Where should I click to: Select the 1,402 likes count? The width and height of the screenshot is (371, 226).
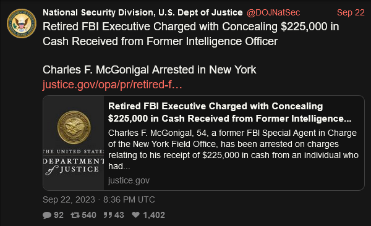click(x=154, y=215)
